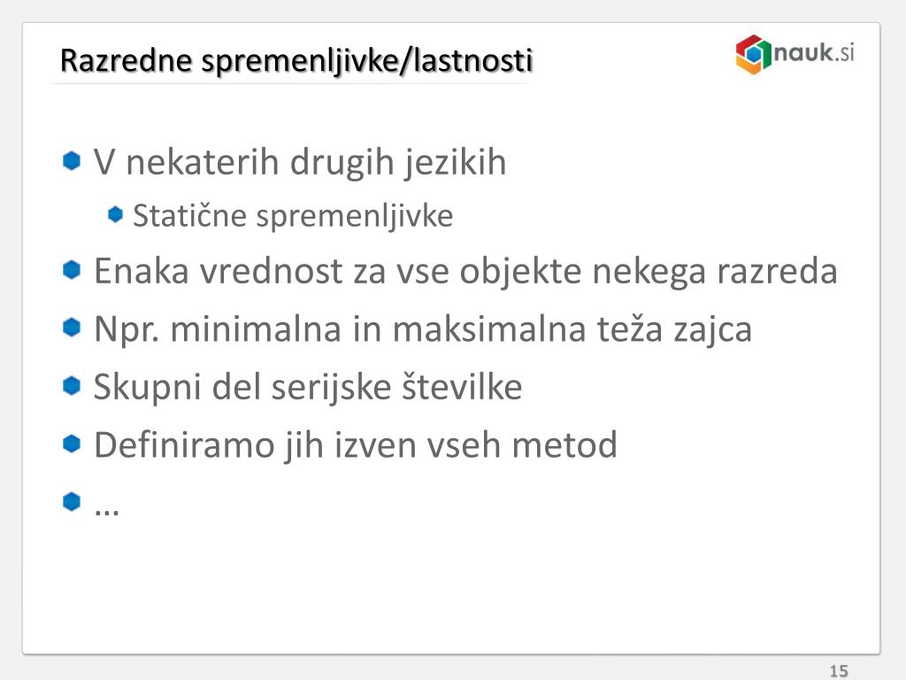The height and width of the screenshot is (680, 906).
Task: Click the nauk.si logo text
Action: pyautogui.click(x=814, y=52)
